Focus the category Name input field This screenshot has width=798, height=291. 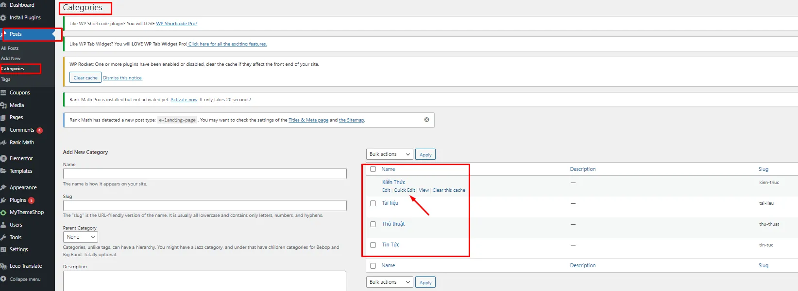tap(205, 173)
